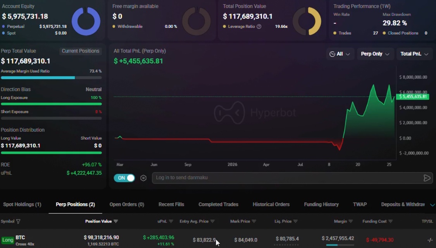Click BTC liquidation price $ 80,785.4
The height and width of the screenshot is (248, 436).
287,239
